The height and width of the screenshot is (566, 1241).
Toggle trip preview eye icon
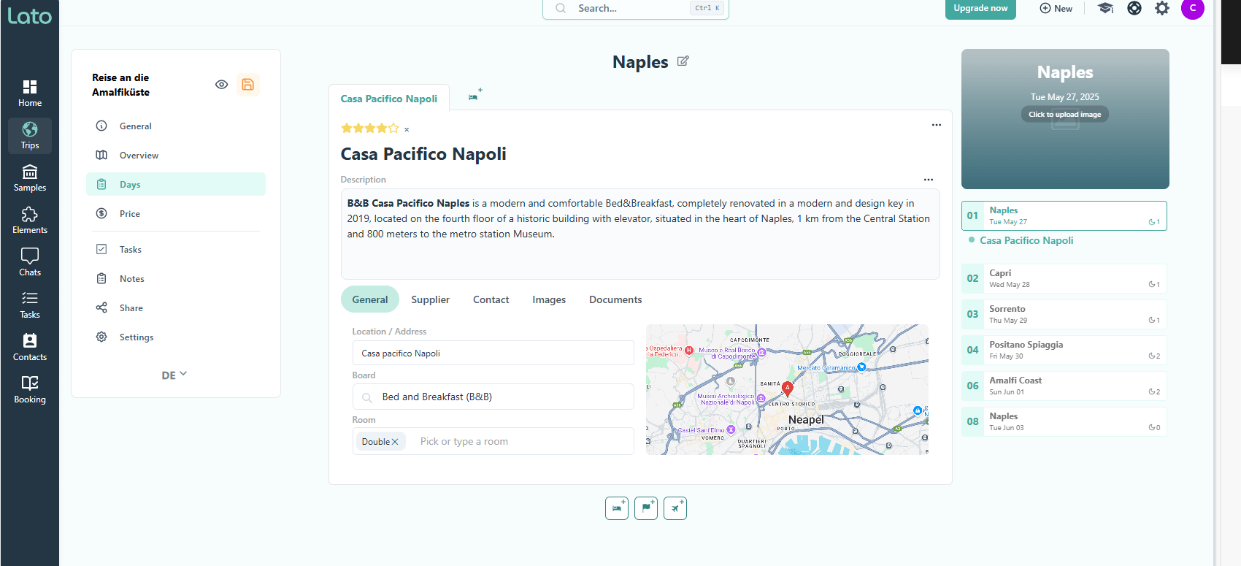221,85
